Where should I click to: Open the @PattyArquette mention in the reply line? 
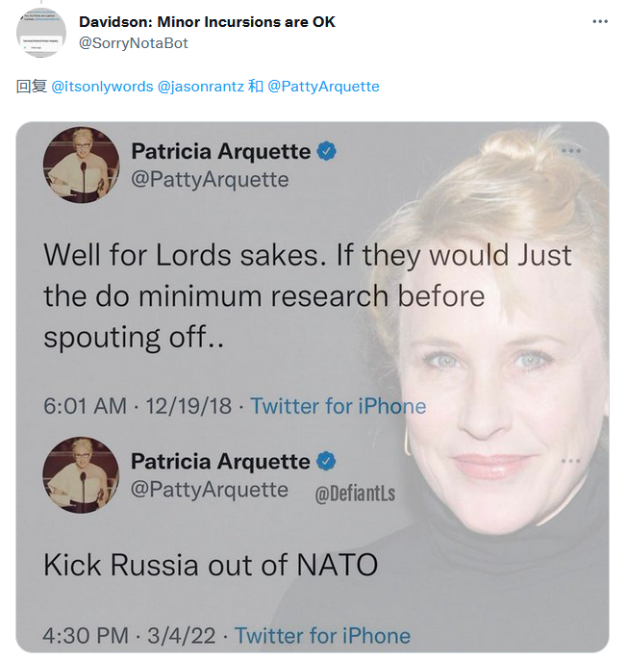pyautogui.click(x=323, y=87)
